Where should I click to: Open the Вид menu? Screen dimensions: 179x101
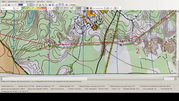[22, 2]
